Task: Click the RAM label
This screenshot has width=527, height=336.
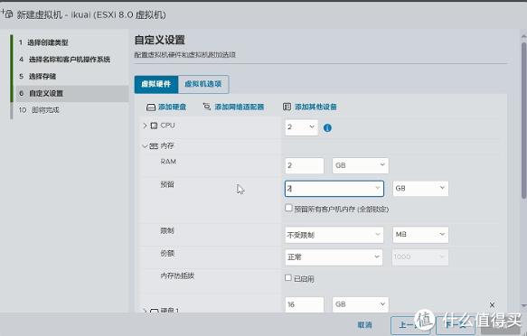Action: point(168,162)
